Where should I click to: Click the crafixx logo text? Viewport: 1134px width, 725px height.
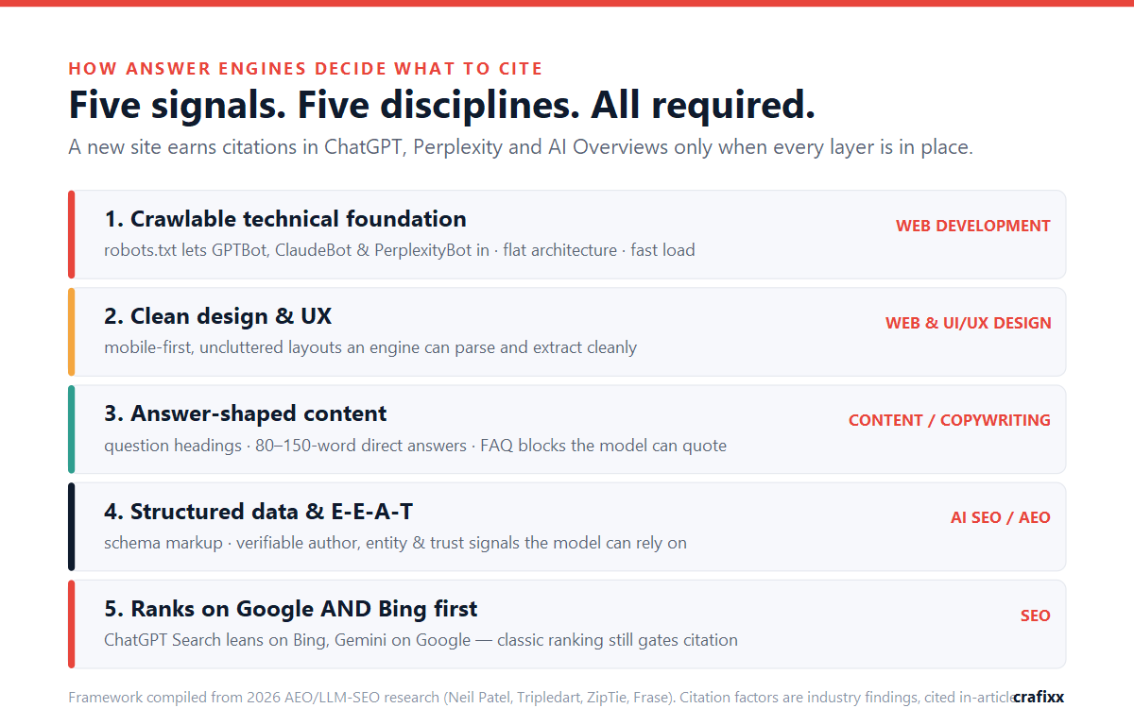pyautogui.click(x=1039, y=698)
